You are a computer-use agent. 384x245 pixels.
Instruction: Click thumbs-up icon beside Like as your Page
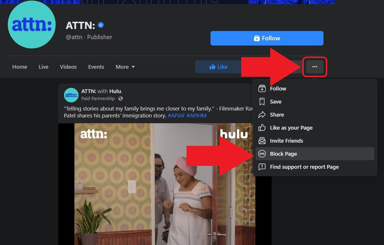coord(262,128)
